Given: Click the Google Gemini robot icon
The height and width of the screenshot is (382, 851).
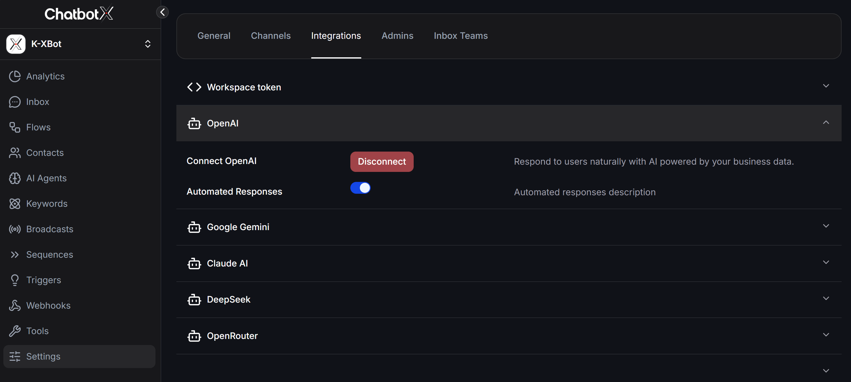Looking at the screenshot, I should pos(194,227).
